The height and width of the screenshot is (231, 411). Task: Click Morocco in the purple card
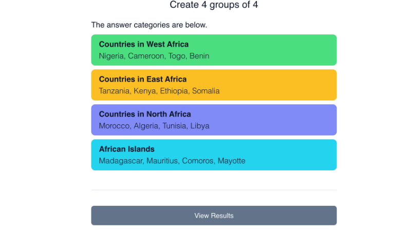[114, 126]
